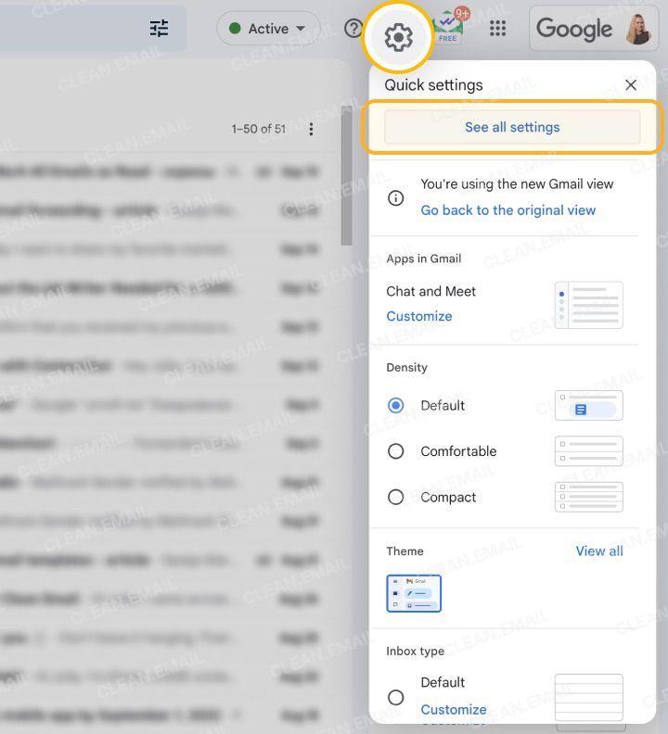This screenshot has width=668, height=734.
Task: Select the Default inbox type radio button
Action: (396, 697)
